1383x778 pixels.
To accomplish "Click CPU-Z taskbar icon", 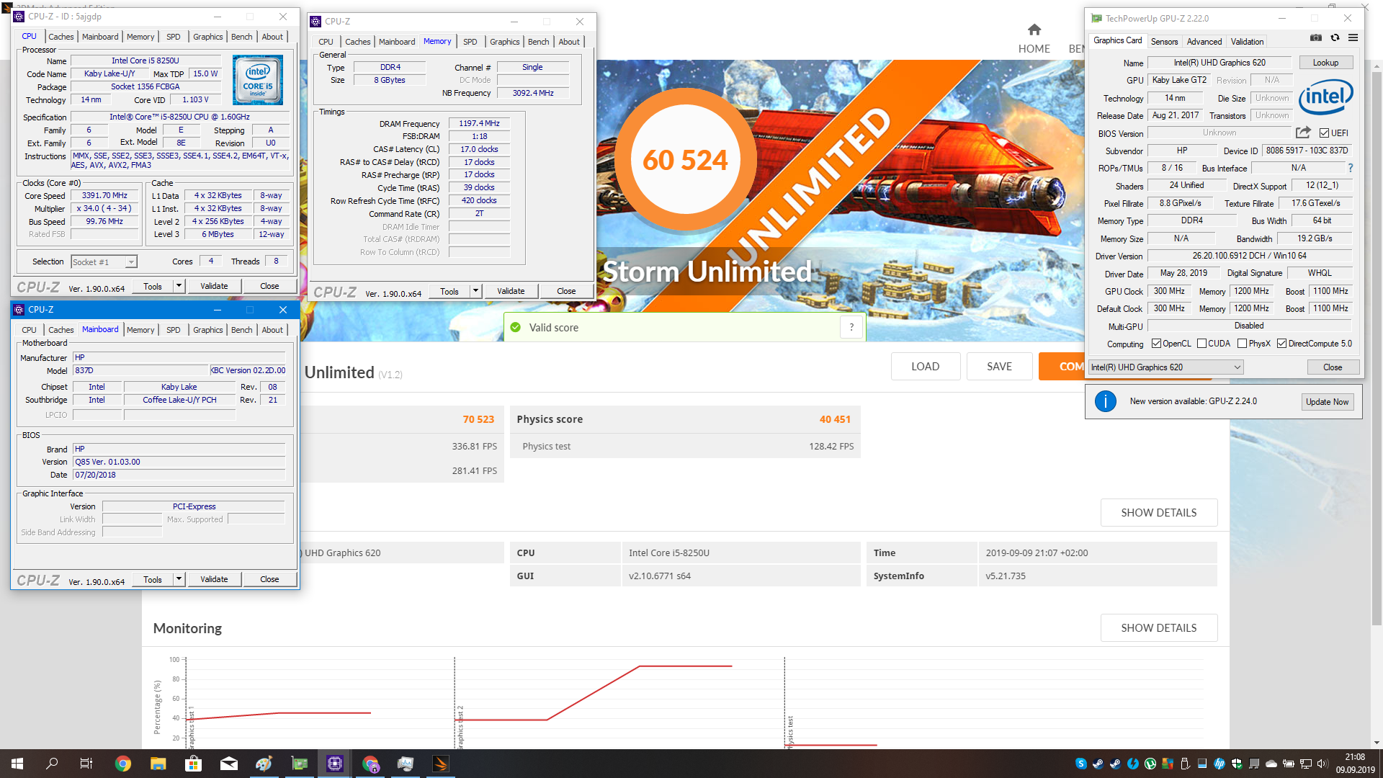I will click(x=335, y=764).
